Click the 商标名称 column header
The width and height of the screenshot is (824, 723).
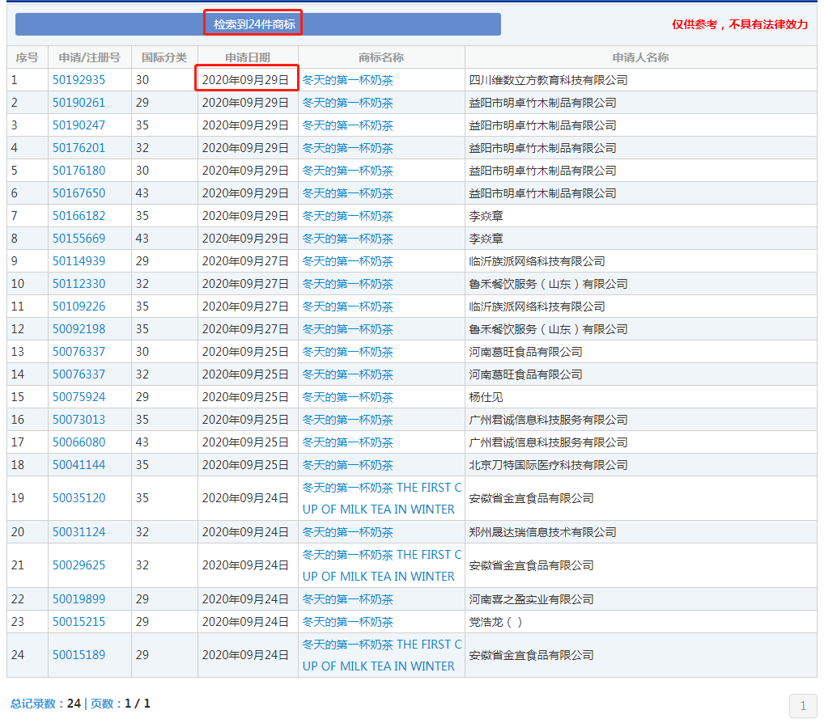click(x=381, y=57)
